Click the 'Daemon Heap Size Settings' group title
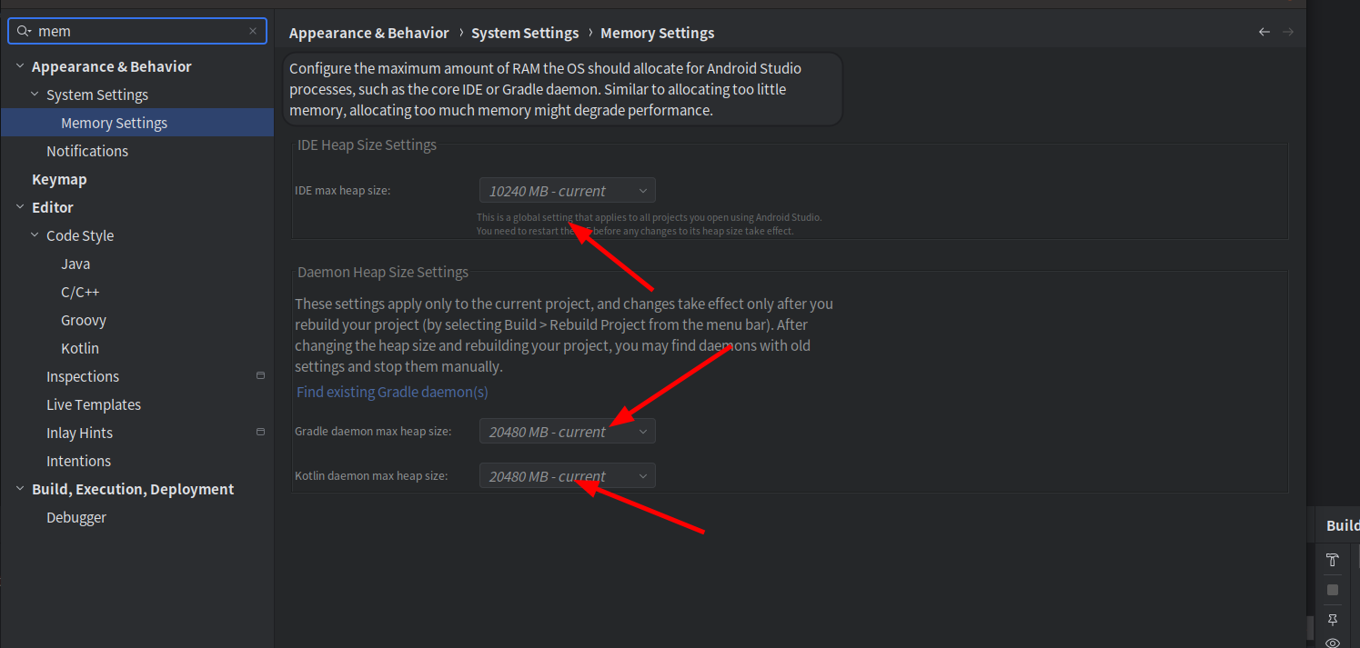The image size is (1360, 648). [x=383, y=272]
